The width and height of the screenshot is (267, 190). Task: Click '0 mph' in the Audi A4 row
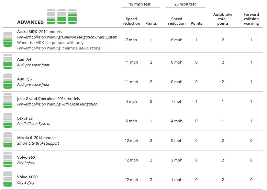pos(177,62)
